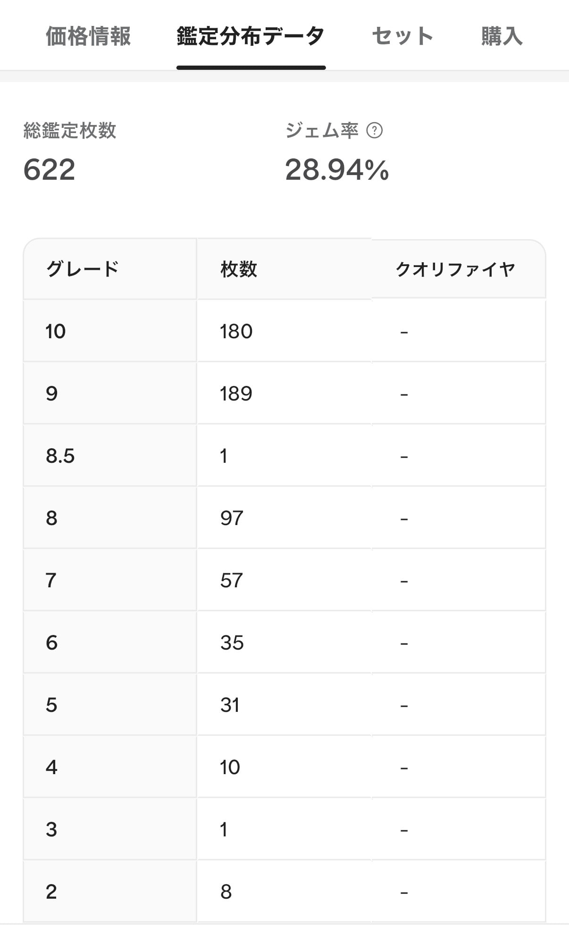Select the grade 6 row cell
The image size is (569, 935).
pos(110,643)
